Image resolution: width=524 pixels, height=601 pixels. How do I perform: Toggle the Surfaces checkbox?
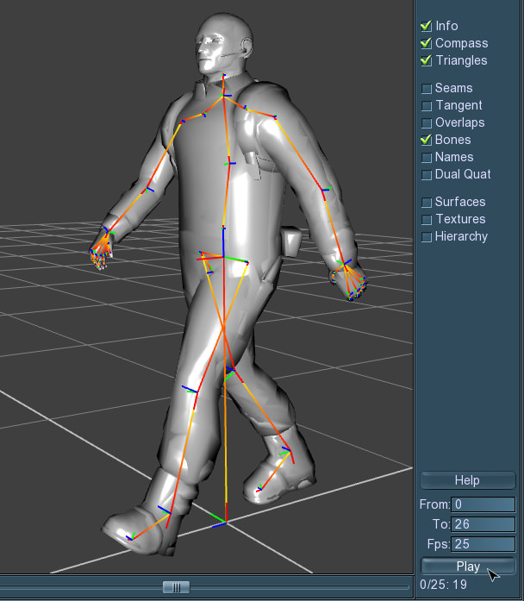pos(427,203)
